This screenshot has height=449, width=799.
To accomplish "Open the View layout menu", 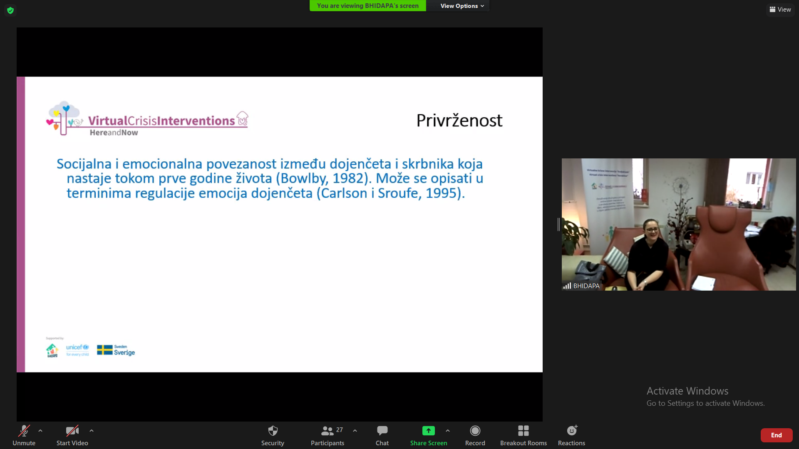I will tap(780, 10).
